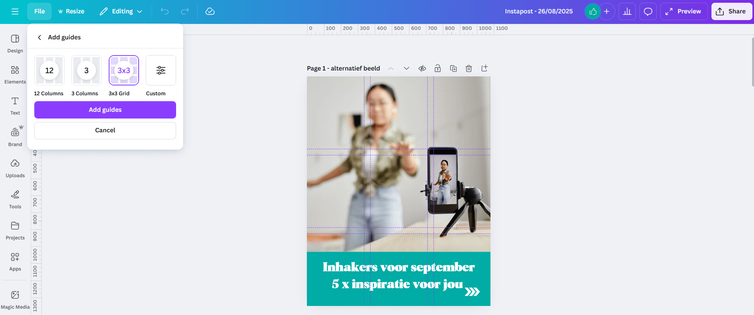Viewport: 754px width, 315px height.
Task: Edit the page title 'alternatief beeld'
Action: coord(355,69)
